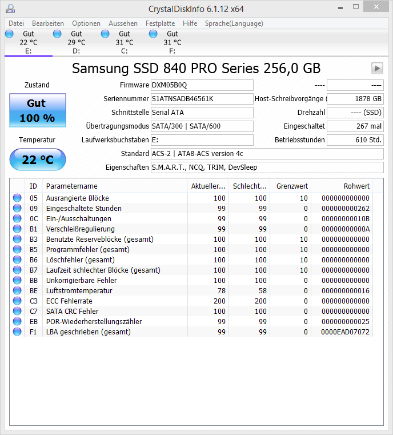Click the Drehzahl value ---- (SSD)
393x435 pixels.
355,113
